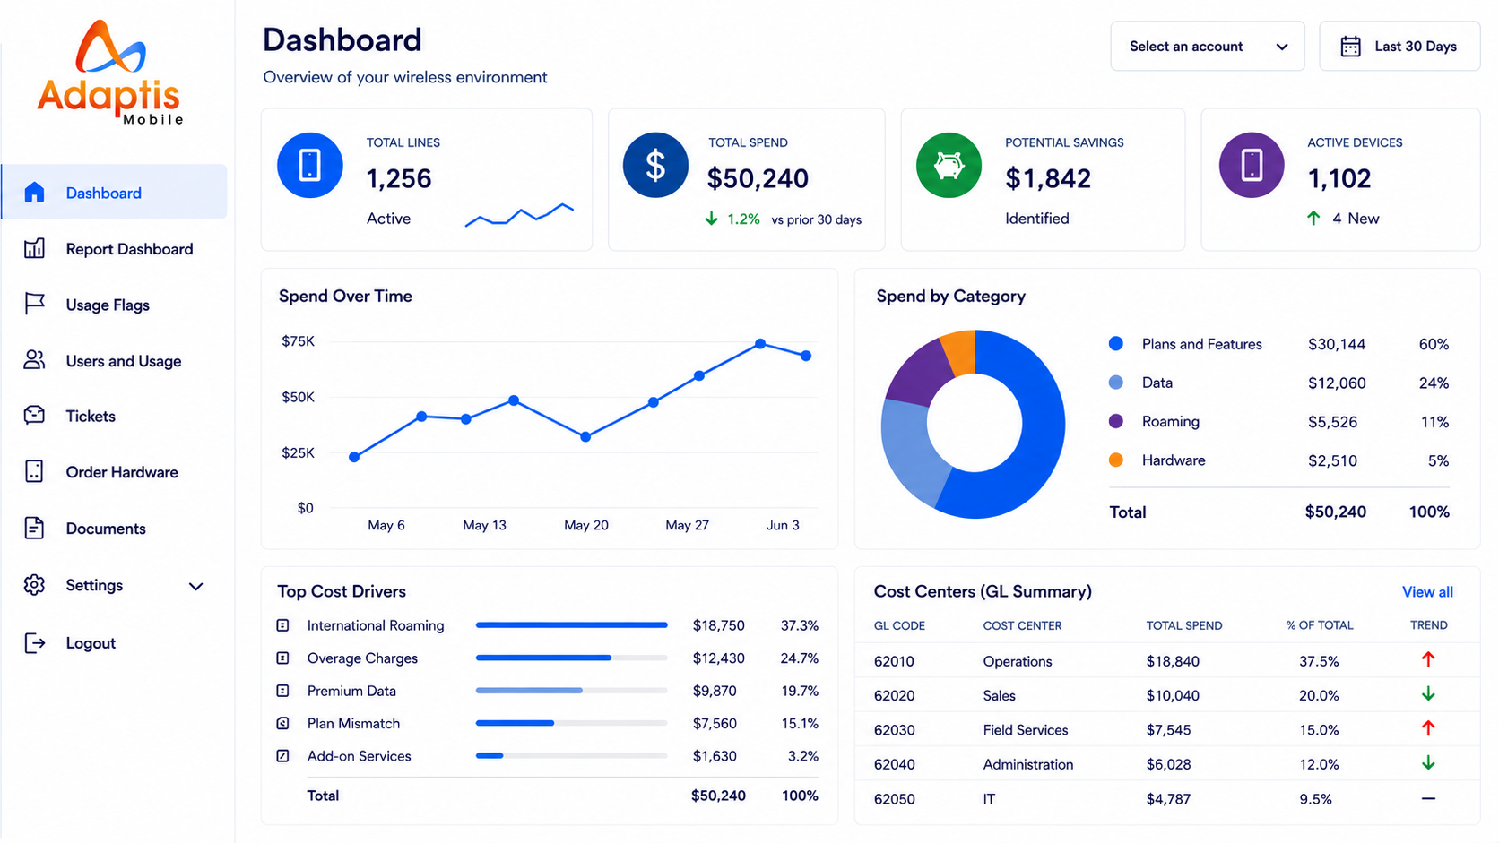Click the Logout arrow icon

click(34, 642)
